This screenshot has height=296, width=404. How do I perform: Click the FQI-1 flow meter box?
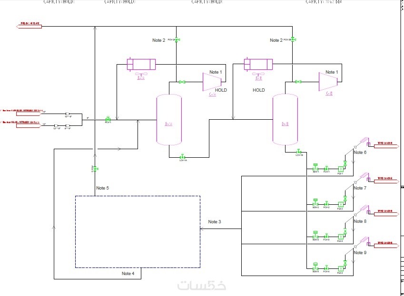341,169
